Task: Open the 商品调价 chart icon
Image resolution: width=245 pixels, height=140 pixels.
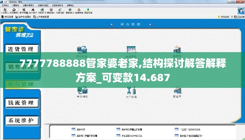Action: coord(131,50)
